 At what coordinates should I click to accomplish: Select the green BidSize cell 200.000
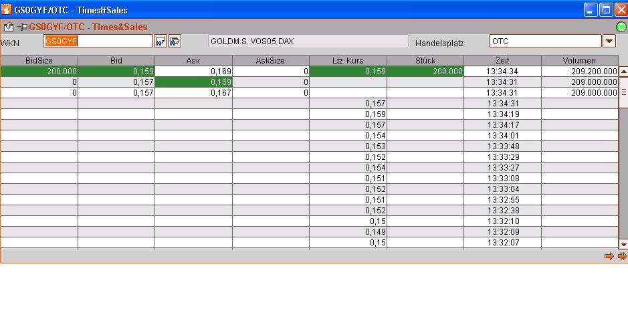click(x=39, y=72)
